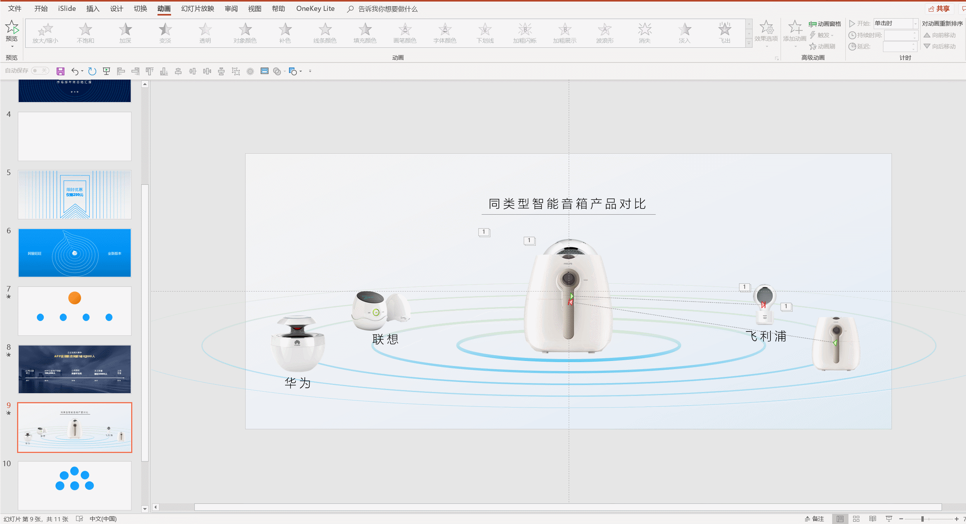Switch to Slide Sorter view
Image resolution: width=966 pixels, height=524 pixels.
click(856, 519)
